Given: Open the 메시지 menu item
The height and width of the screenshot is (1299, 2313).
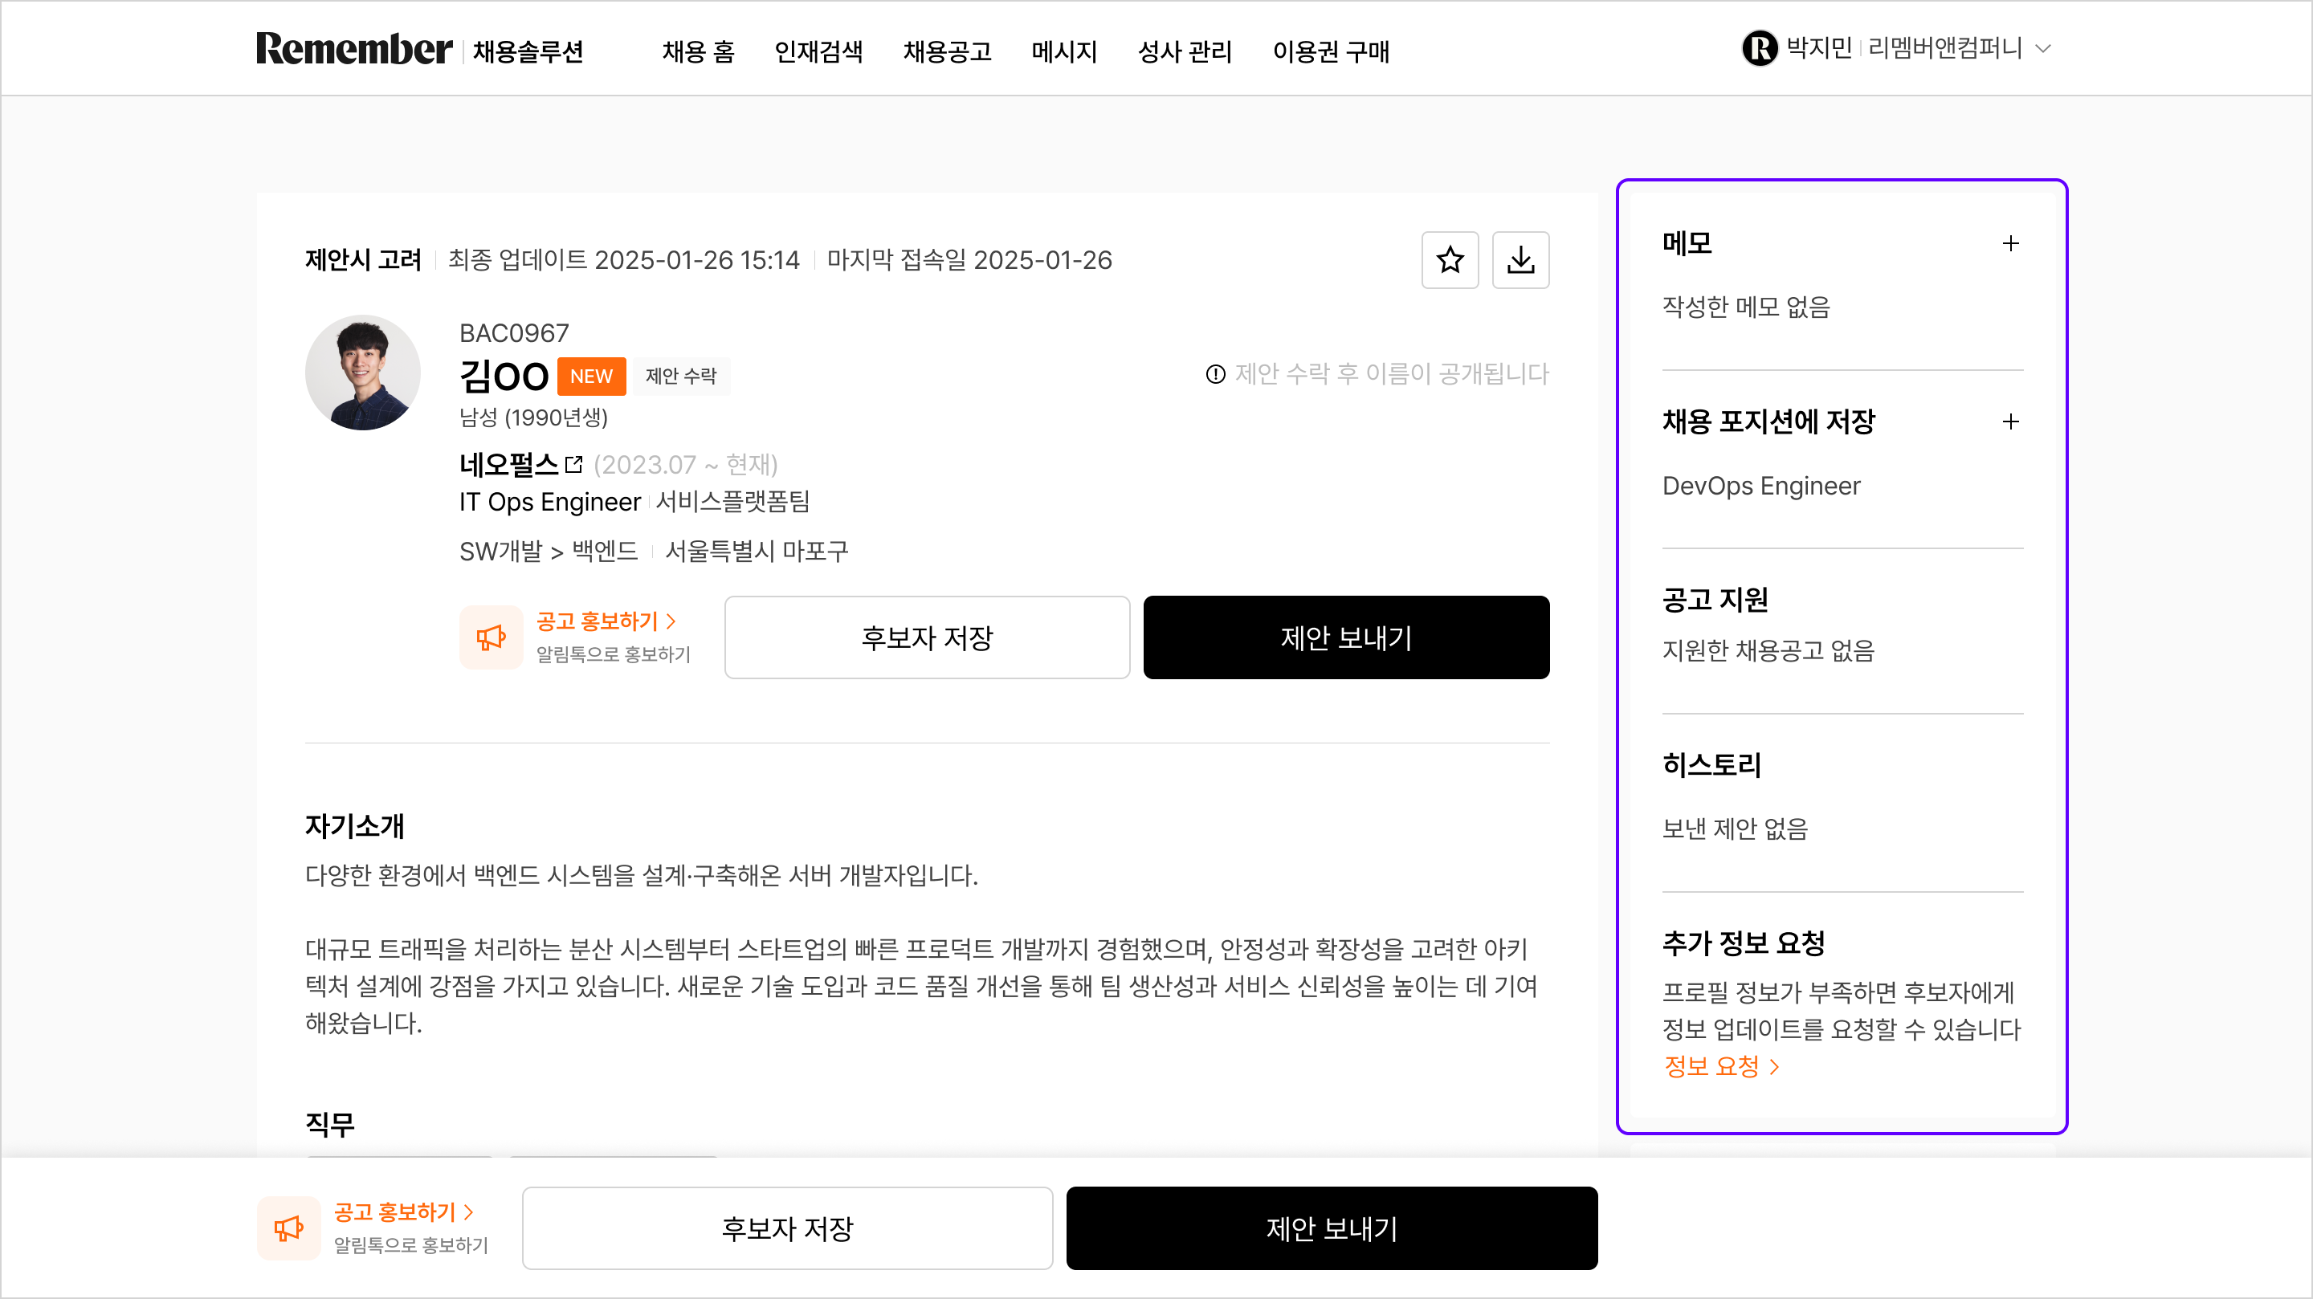Looking at the screenshot, I should click(x=1064, y=52).
